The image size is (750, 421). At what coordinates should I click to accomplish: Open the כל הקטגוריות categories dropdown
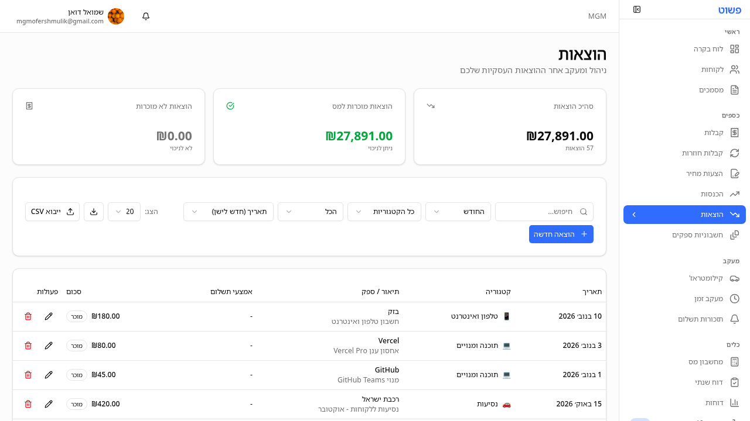384,212
